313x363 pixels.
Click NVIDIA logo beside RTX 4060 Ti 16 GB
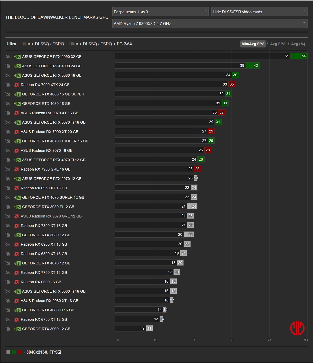pyautogui.click(x=17, y=310)
